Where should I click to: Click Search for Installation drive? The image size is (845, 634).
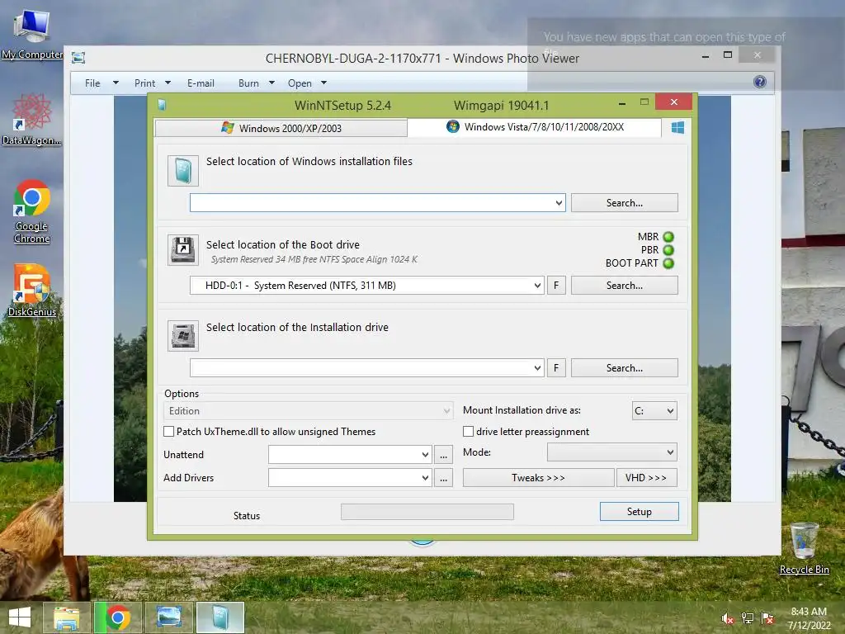click(624, 367)
